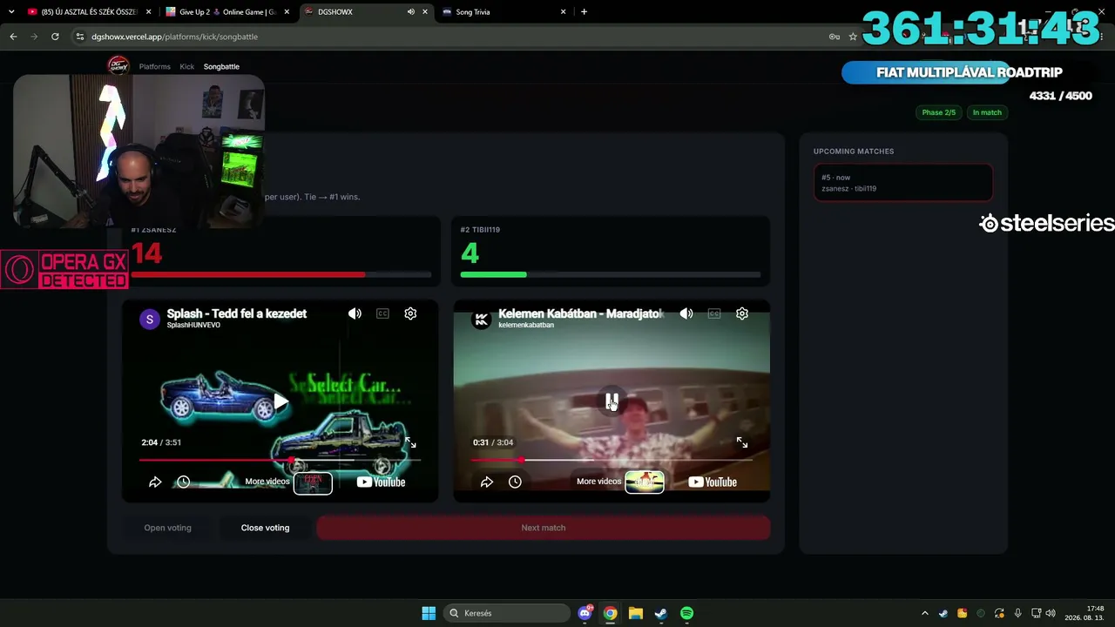Expand the tab search dropdown arrow
The image size is (1115, 627).
coord(11,12)
